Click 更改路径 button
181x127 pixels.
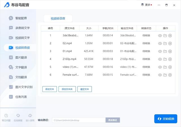click(113, 120)
